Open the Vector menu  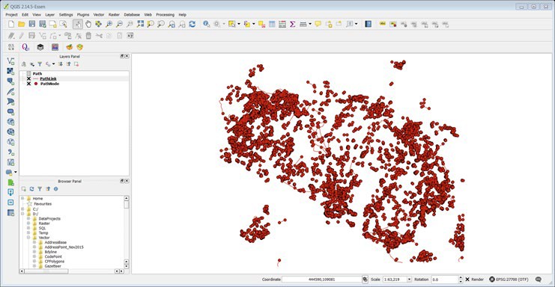pyautogui.click(x=99, y=15)
